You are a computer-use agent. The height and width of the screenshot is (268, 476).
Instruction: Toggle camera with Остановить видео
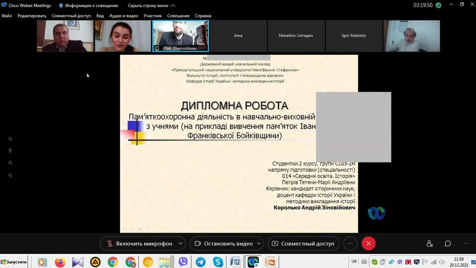tap(223, 243)
